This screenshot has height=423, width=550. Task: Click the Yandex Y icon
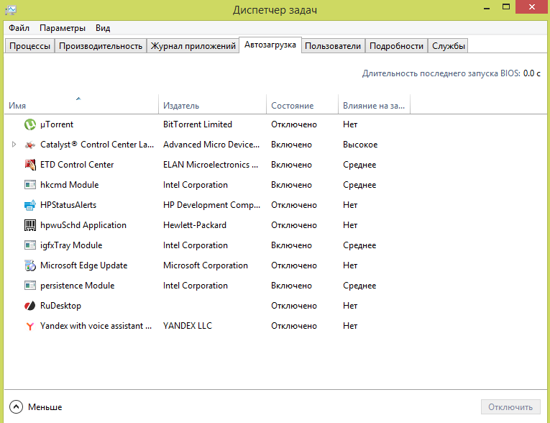29,326
